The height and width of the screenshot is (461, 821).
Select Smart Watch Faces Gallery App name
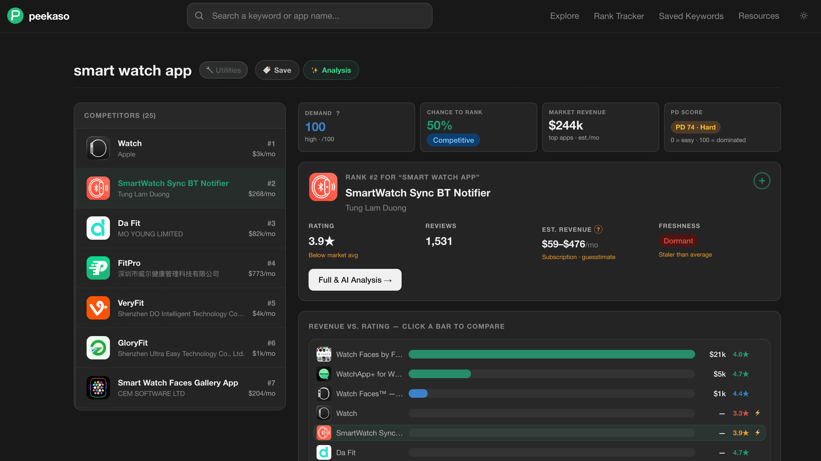click(x=178, y=383)
